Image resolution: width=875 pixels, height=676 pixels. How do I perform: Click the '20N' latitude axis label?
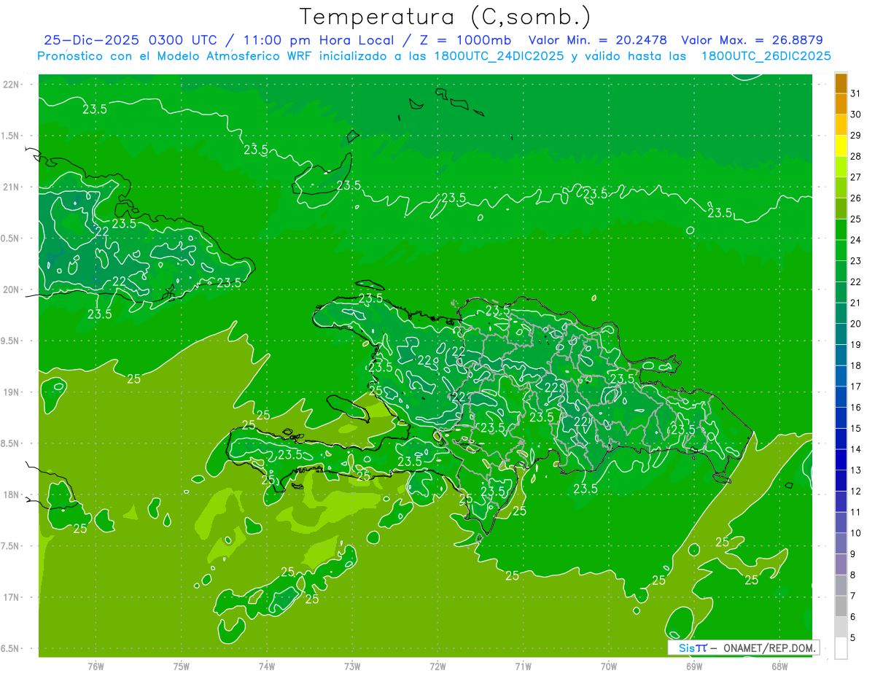tap(12, 290)
